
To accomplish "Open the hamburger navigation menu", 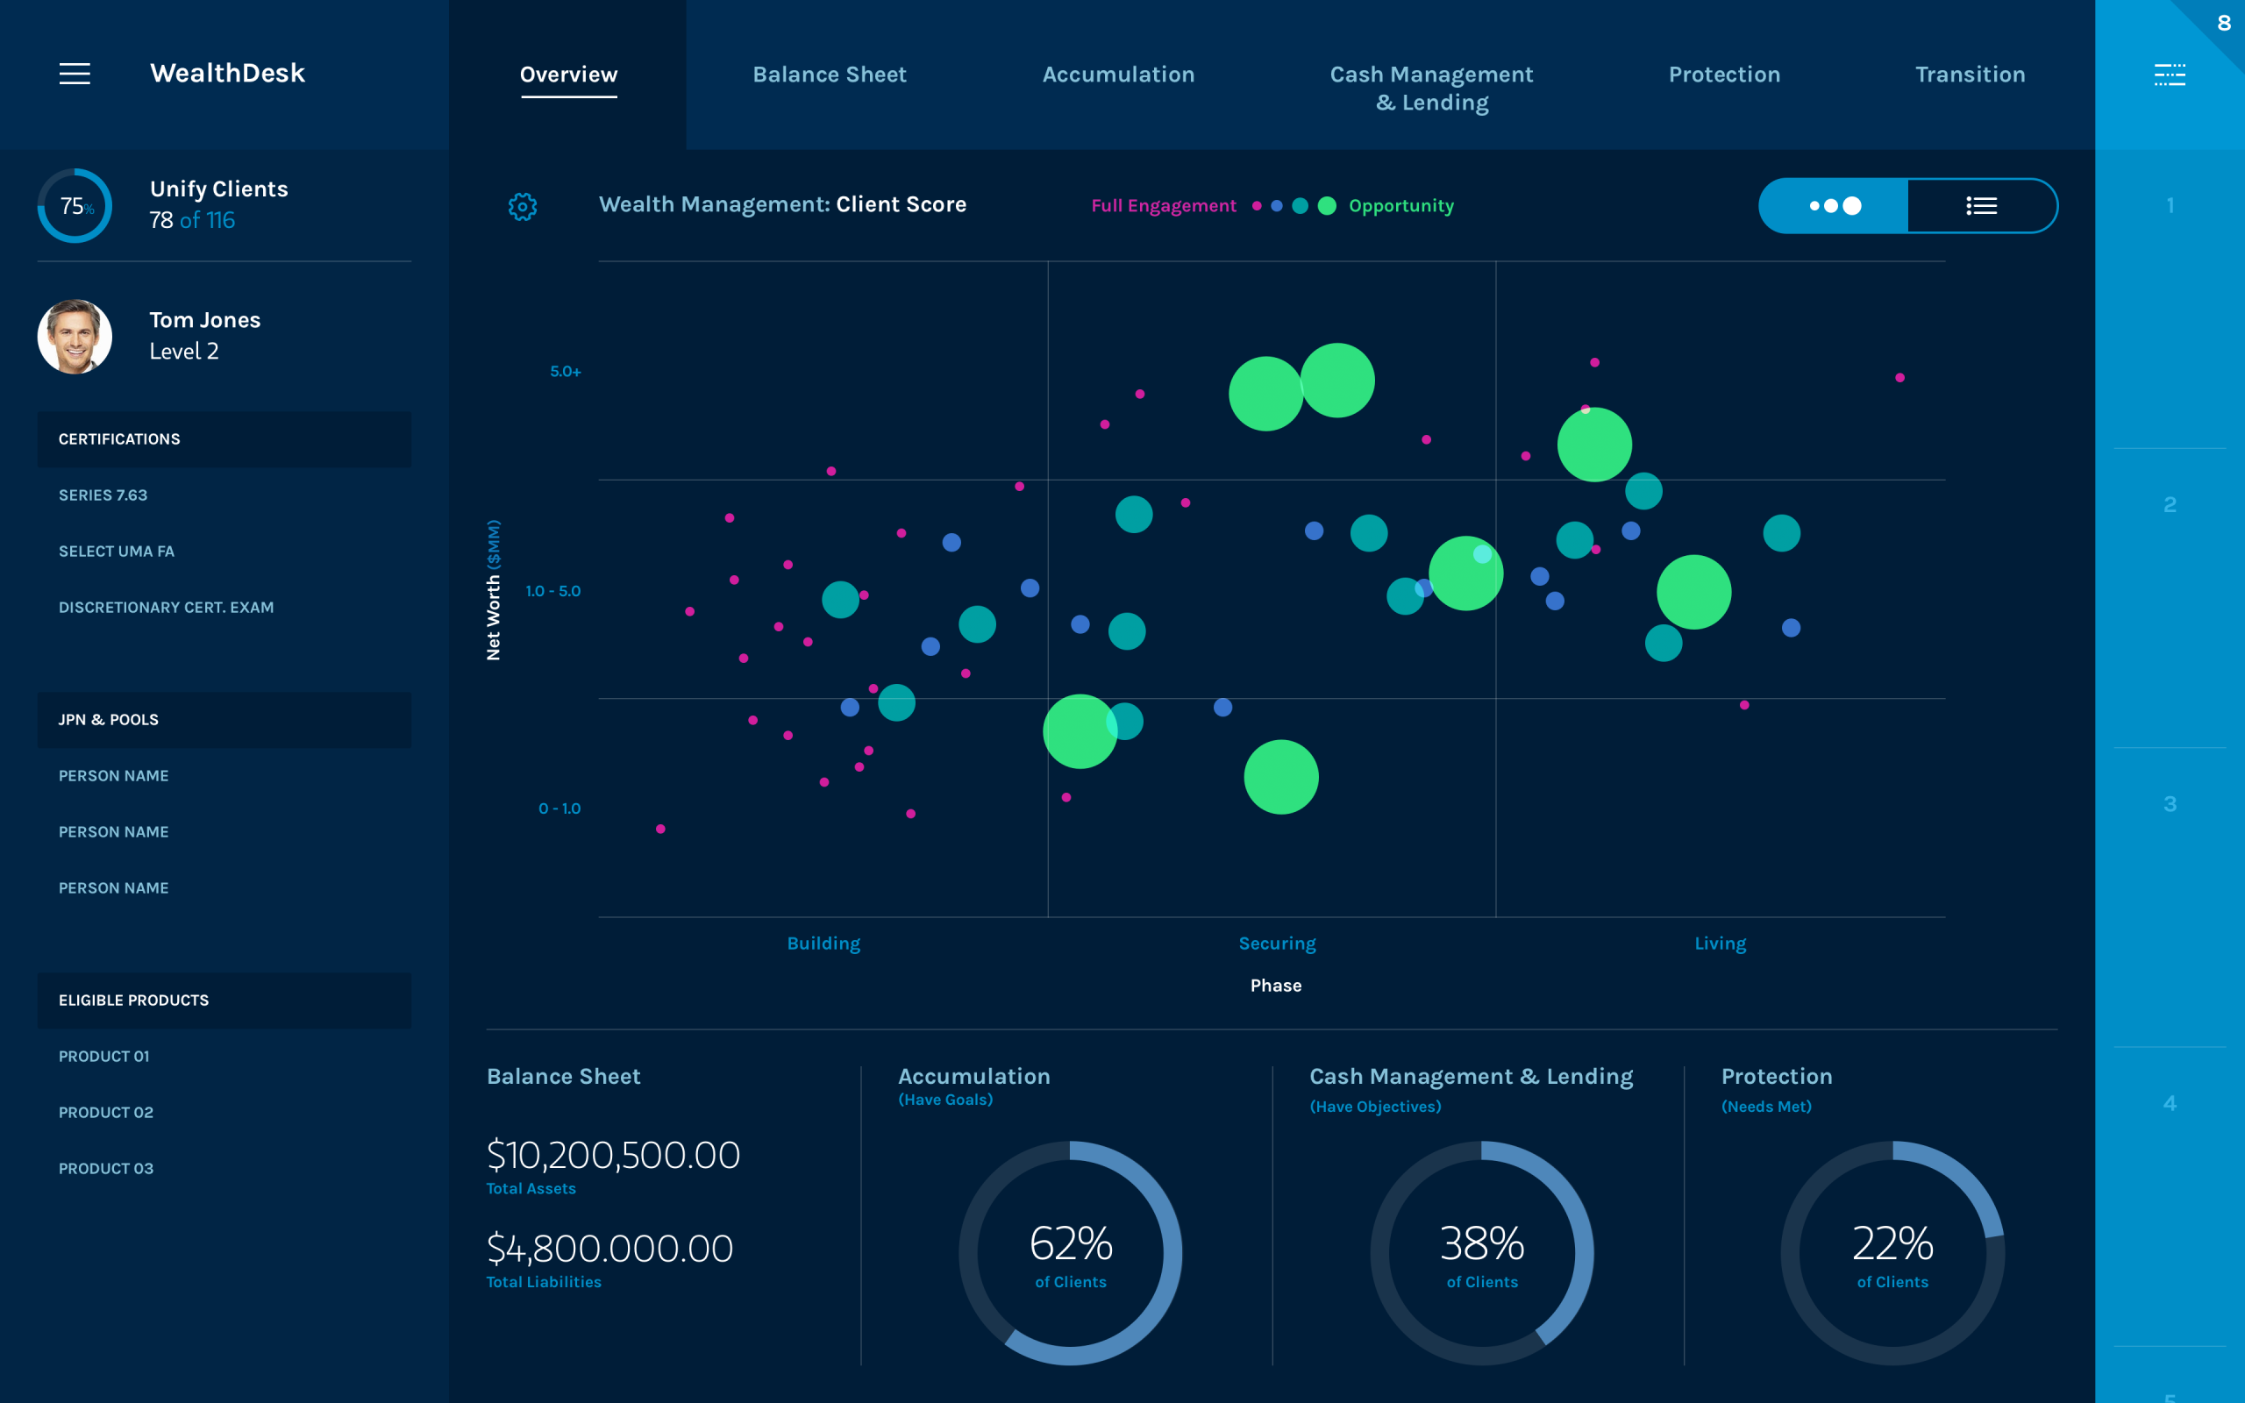I will point(75,74).
